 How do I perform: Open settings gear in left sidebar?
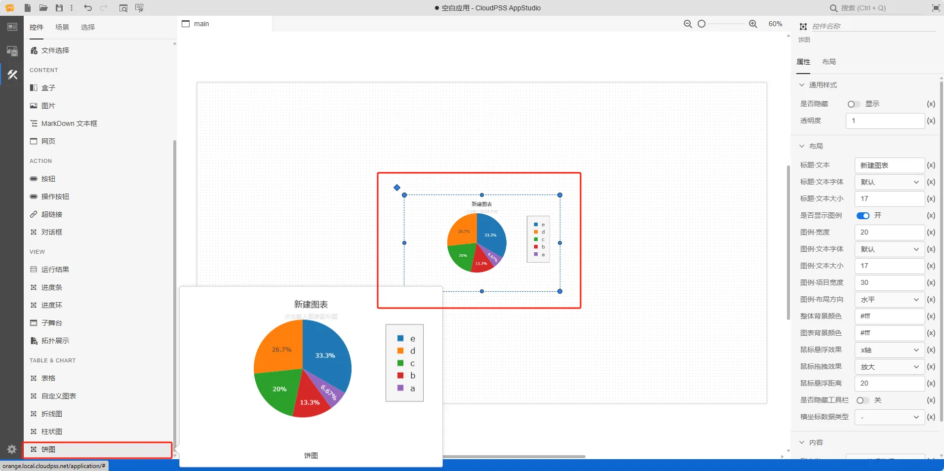pos(12,449)
